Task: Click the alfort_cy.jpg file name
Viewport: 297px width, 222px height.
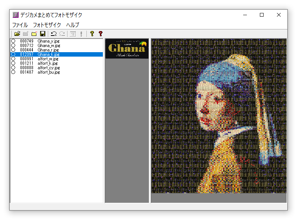Action: click(49, 68)
